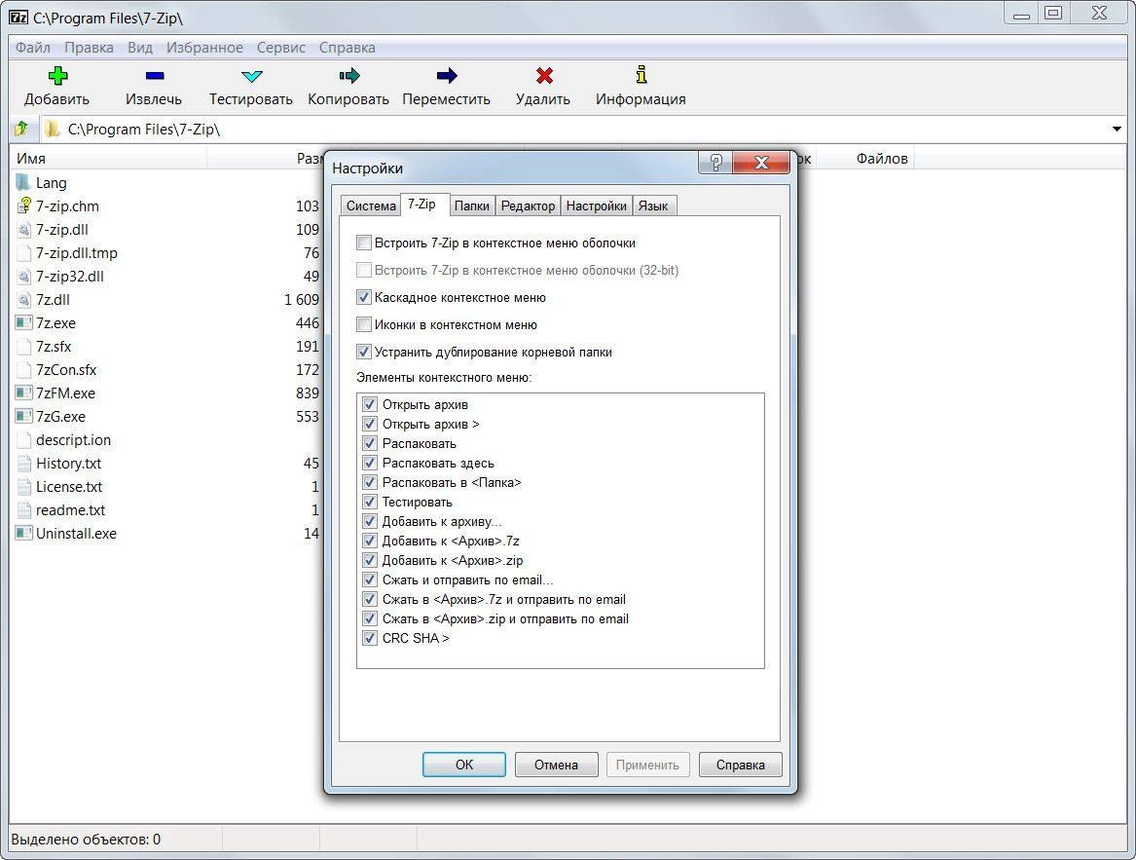The width and height of the screenshot is (1136, 860).
Task: Click the Переместить blue arrow icon
Action: [x=447, y=75]
